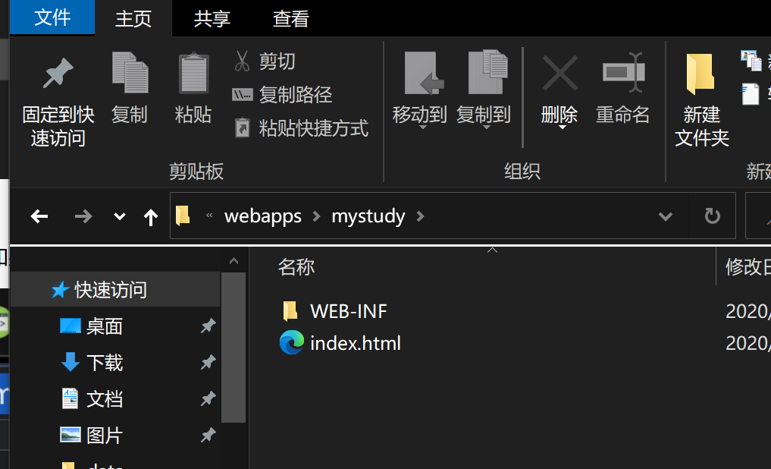771x469 pixels.
Task: Click the Copy icon in ribbon
Action: [130, 74]
